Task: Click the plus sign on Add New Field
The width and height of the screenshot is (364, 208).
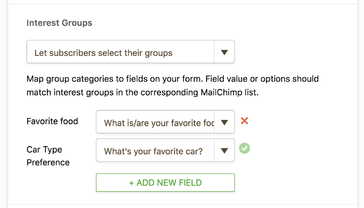Action: [131, 183]
